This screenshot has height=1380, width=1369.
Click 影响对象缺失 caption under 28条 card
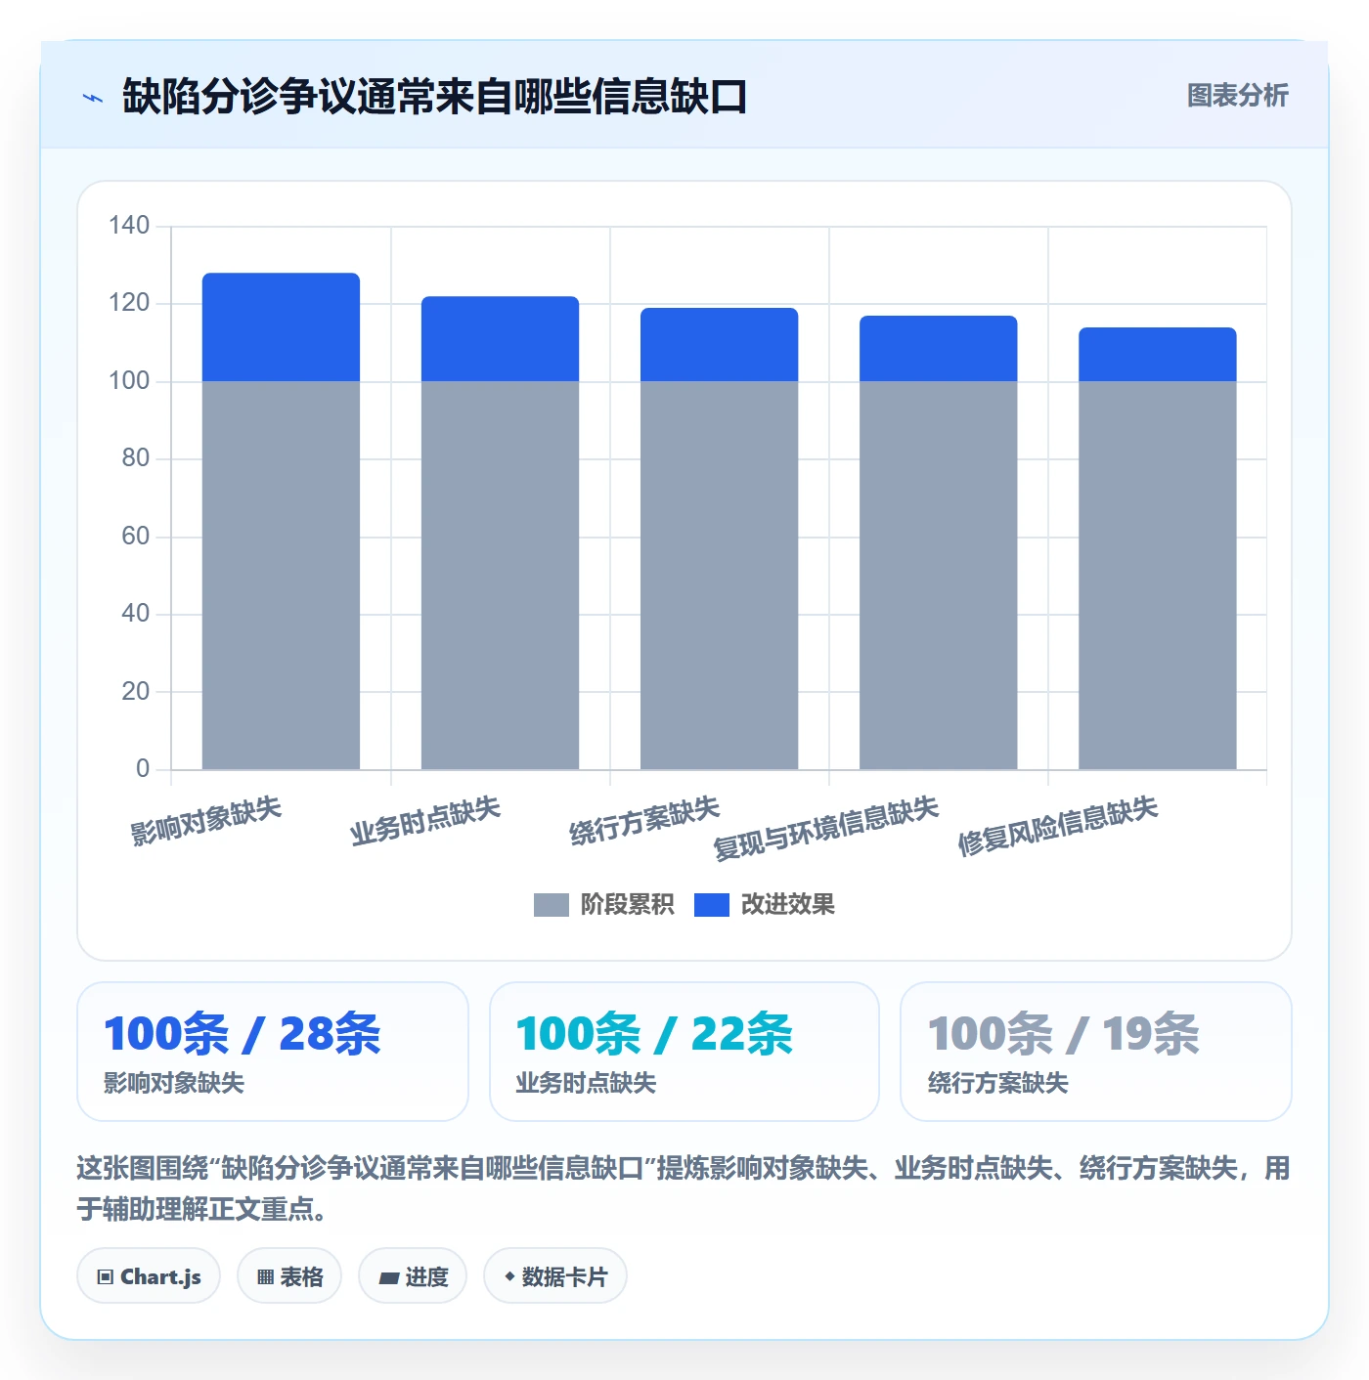point(174,1083)
